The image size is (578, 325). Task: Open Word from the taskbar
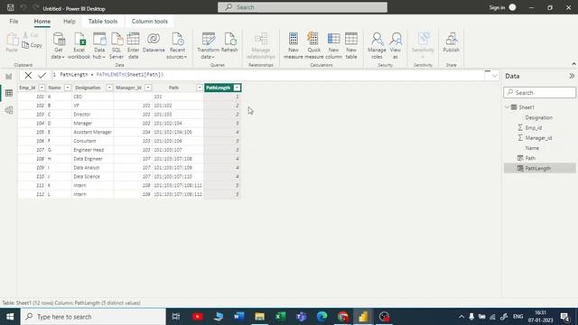pos(238,317)
